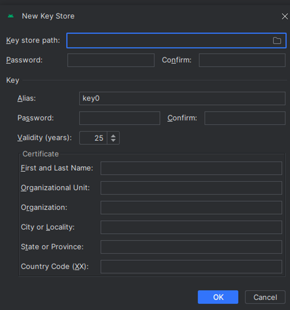This screenshot has width=290, height=310.
Task: Focus the First and Last Name field
Action: tap(191, 168)
